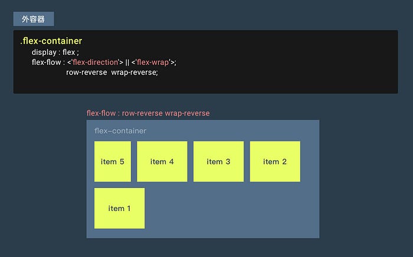Select the item 1 box

click(x=119, y=208)
